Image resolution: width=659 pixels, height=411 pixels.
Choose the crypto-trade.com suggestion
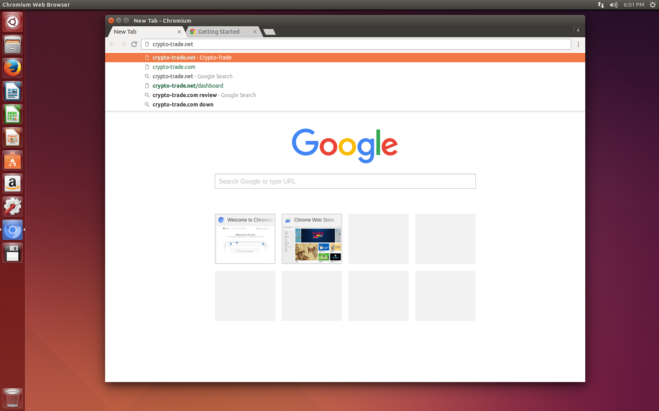click(345, 67)
